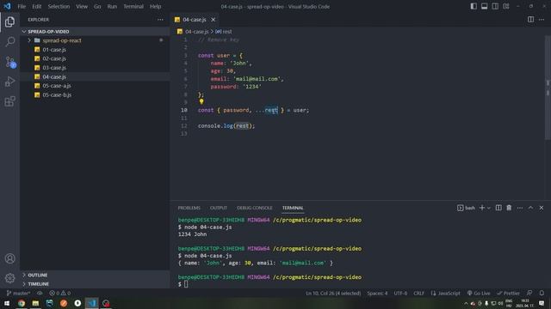Open the Accounts menu icon
Image resolution: width=551 pixels, height=309 pixels.
[x=9, y=258]
